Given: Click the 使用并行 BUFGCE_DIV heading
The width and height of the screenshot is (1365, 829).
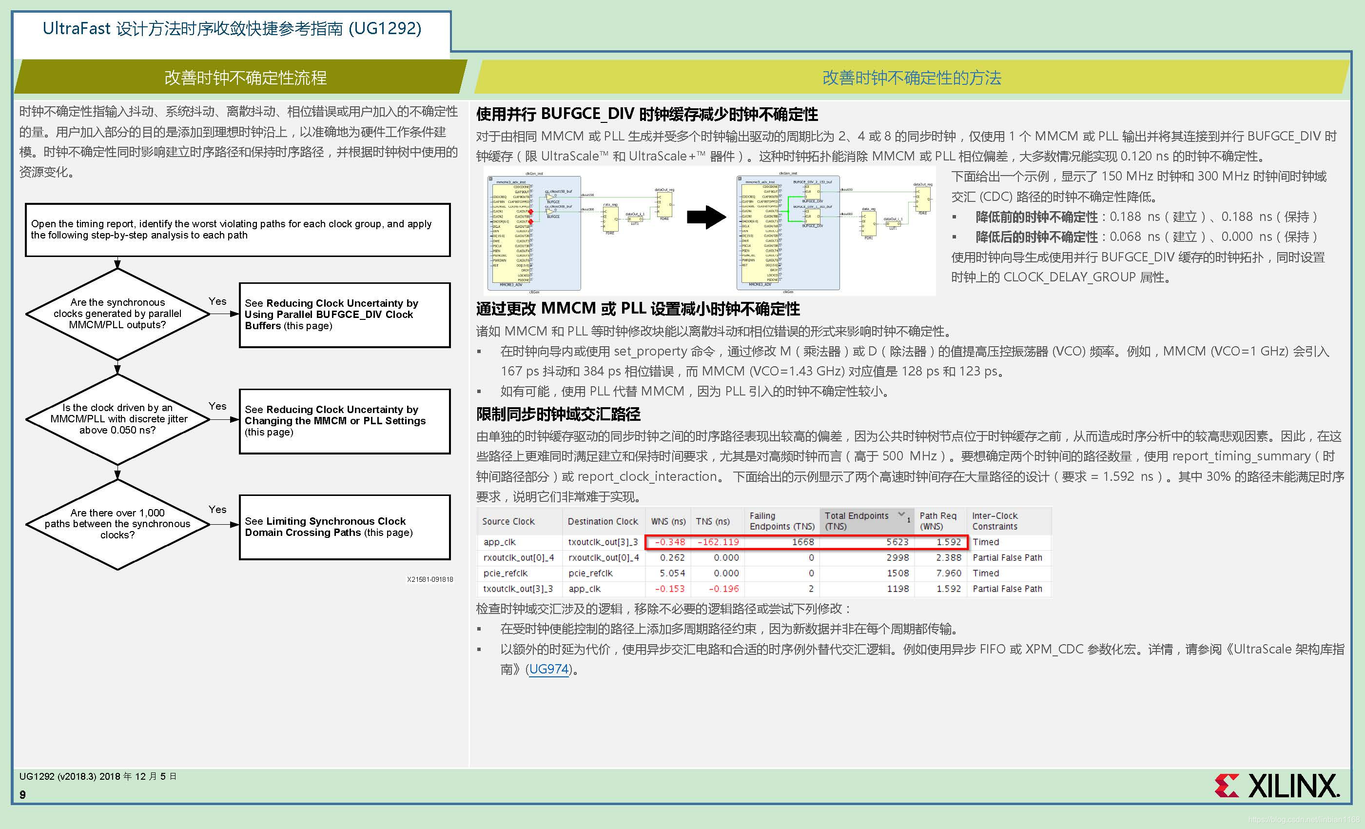Looking at the screenshot, I should (646, 114).
